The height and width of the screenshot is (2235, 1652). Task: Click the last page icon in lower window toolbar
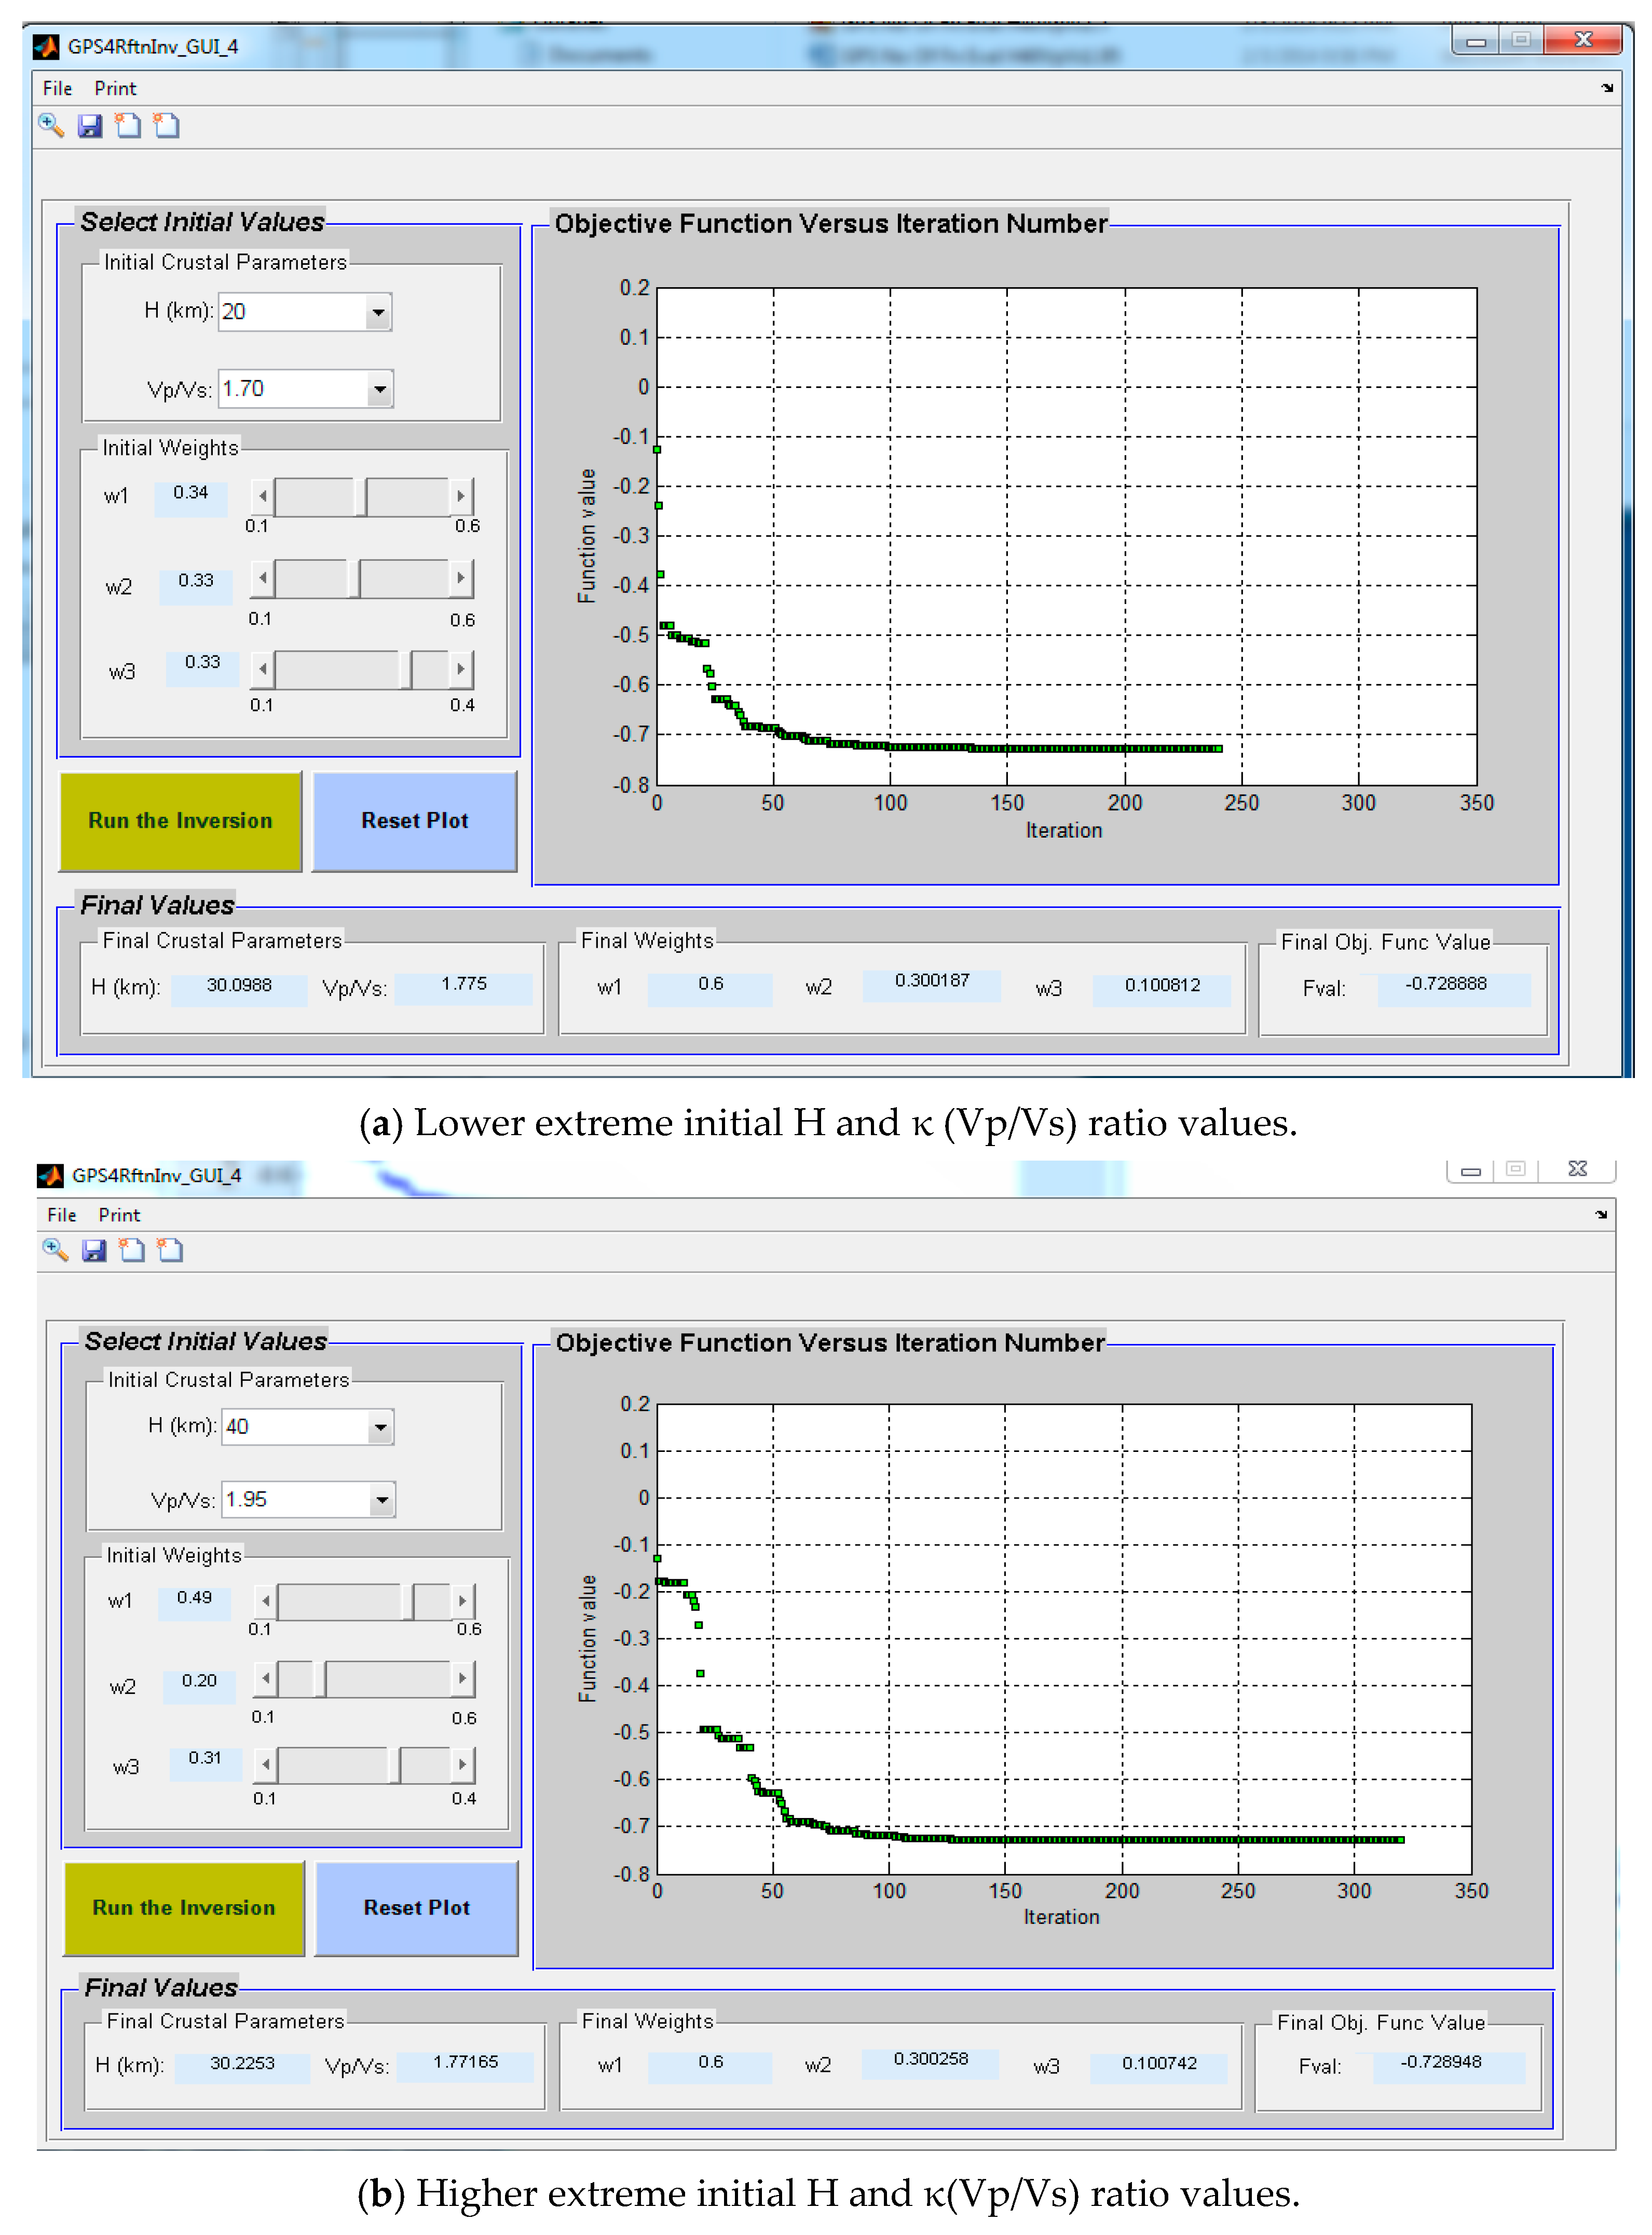pyautogui.click(x=171, y=1249)
